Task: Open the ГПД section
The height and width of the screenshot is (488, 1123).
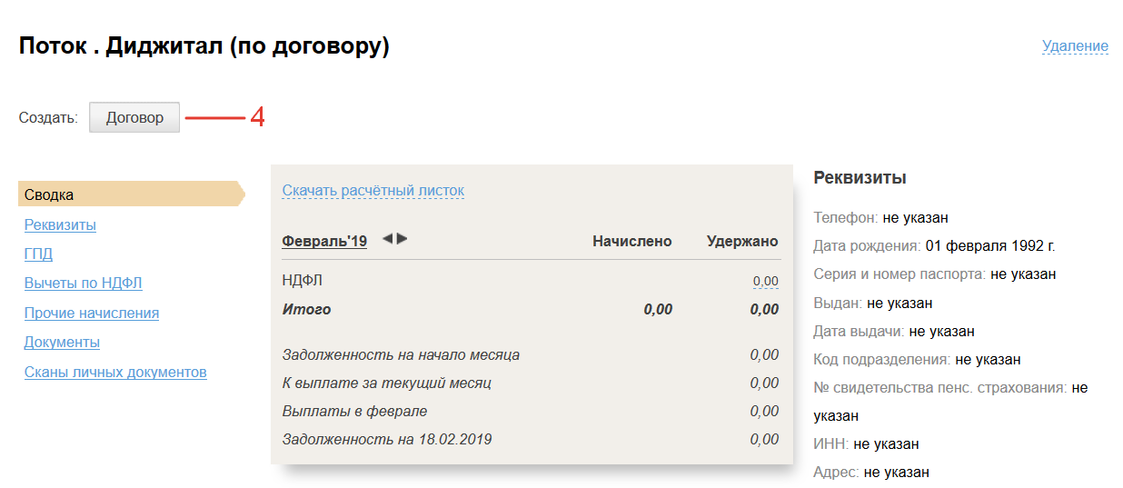Action: 38,254
